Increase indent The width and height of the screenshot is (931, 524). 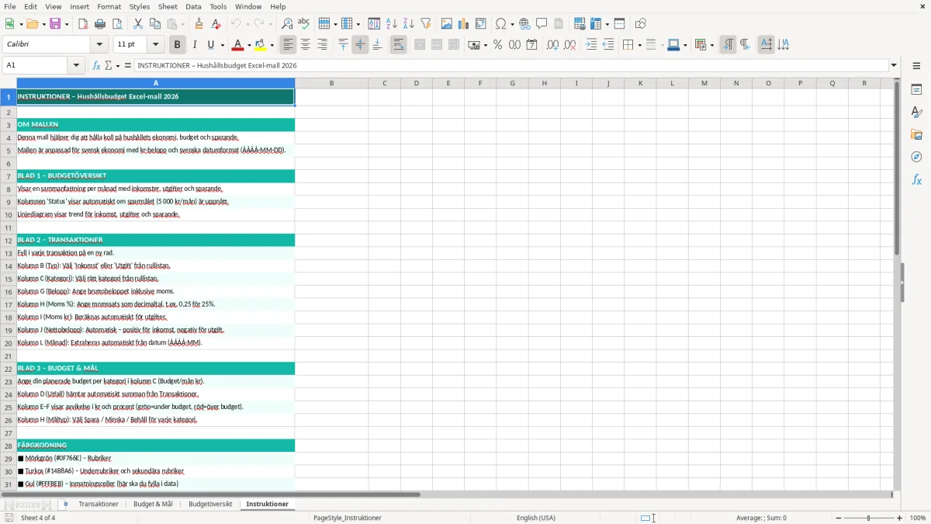click(x=591, y=45)
